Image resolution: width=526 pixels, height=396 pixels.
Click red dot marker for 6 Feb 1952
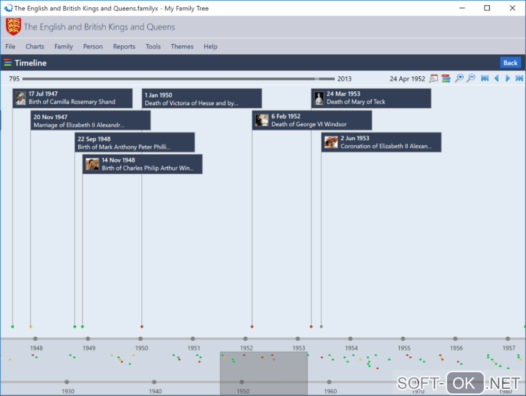point(252,326)
